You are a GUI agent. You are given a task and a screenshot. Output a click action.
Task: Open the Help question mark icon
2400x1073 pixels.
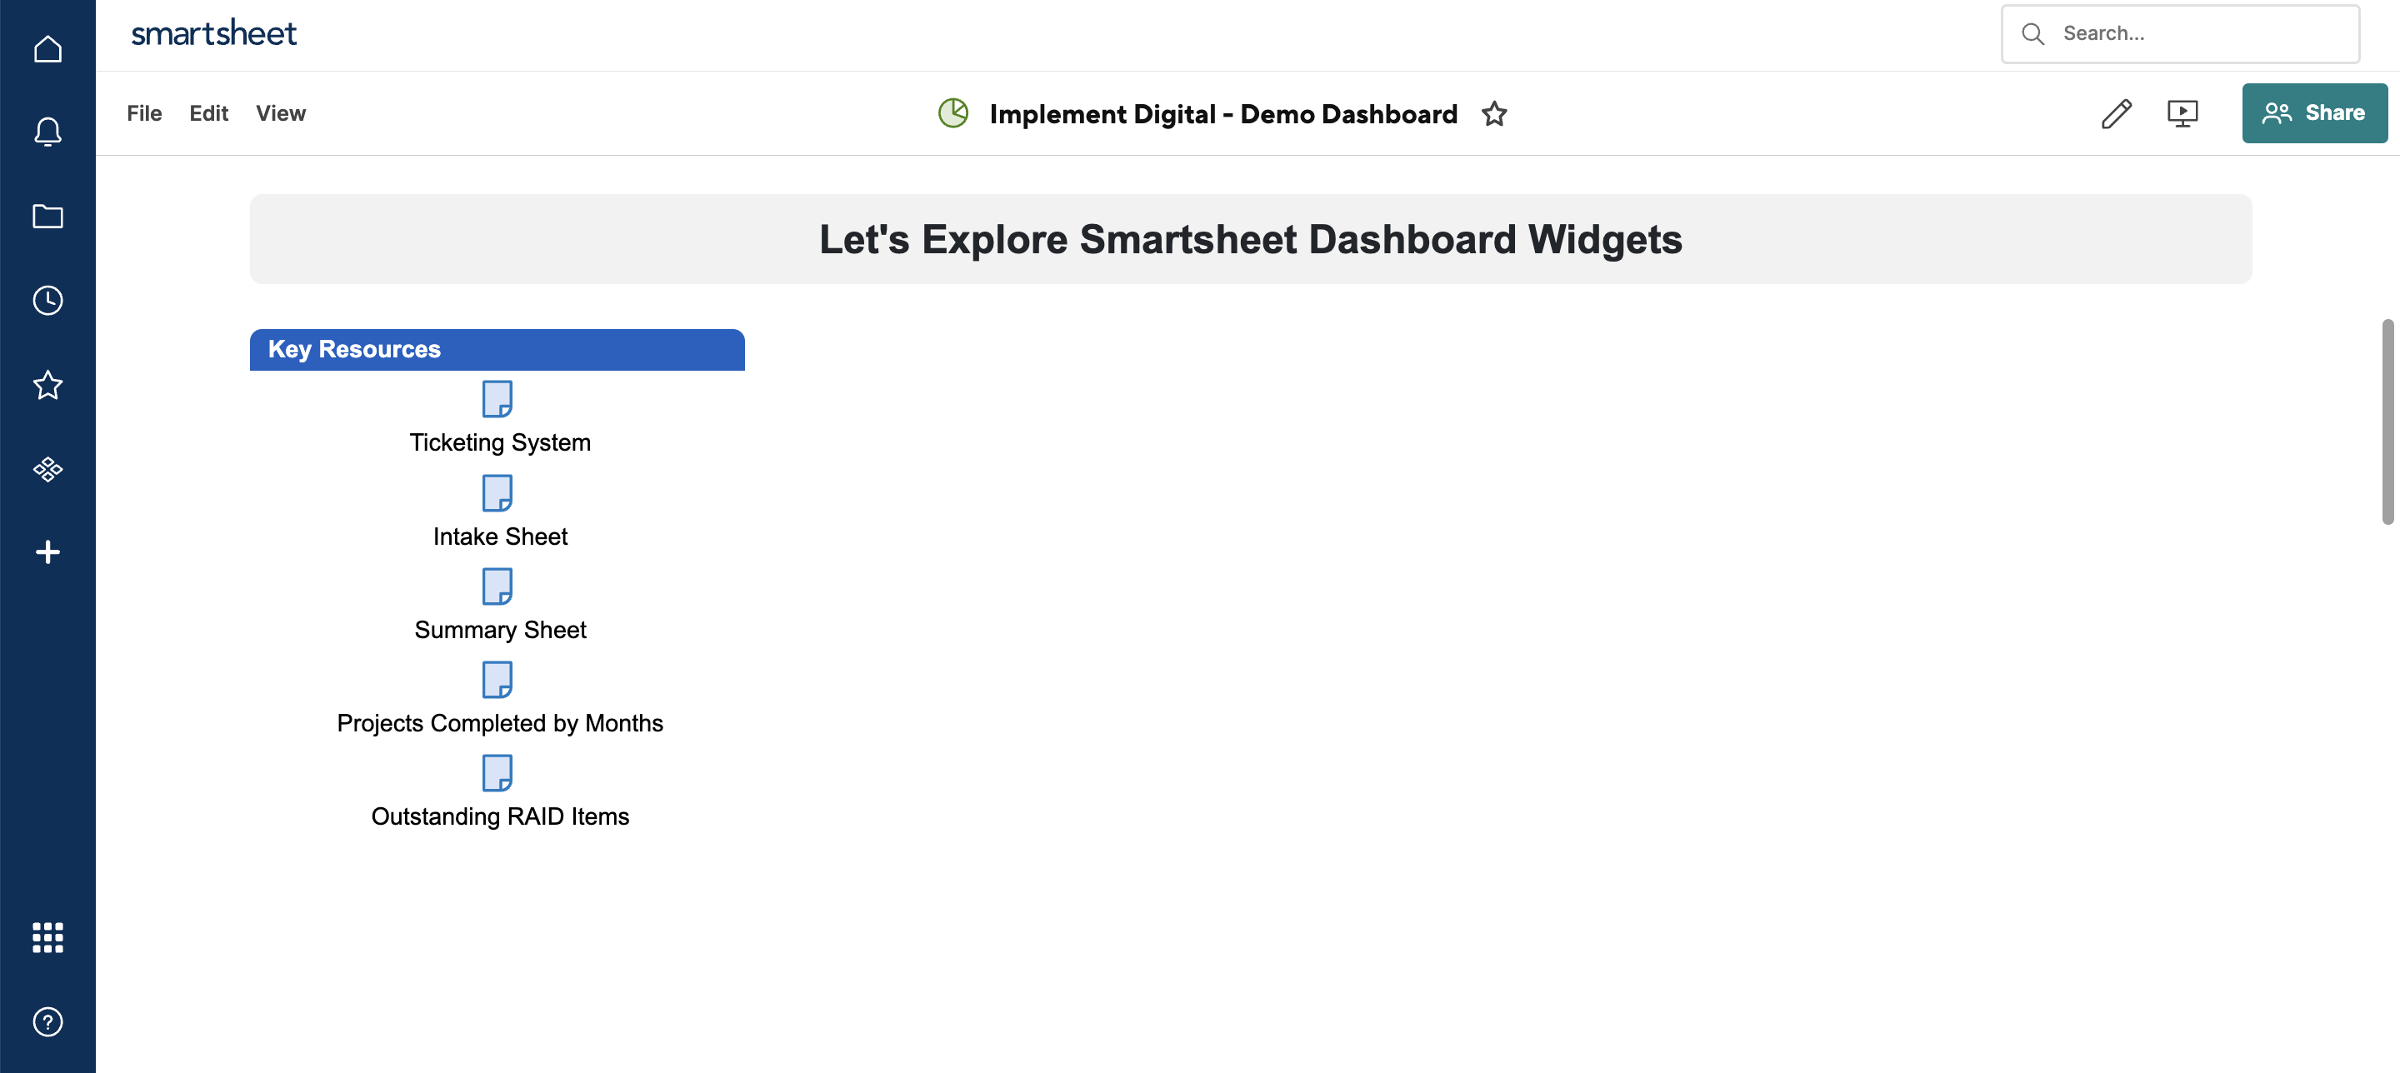click(47, 1022)
